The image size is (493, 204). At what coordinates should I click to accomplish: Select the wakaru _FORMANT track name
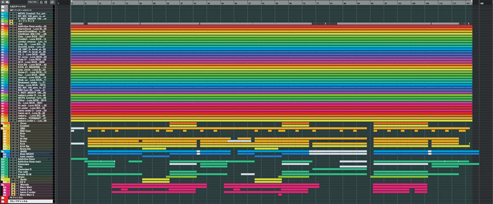[32, 118]
